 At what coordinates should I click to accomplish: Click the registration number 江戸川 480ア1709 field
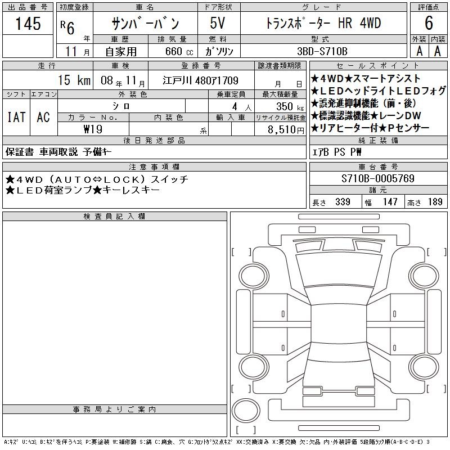[x=201, y=80]
